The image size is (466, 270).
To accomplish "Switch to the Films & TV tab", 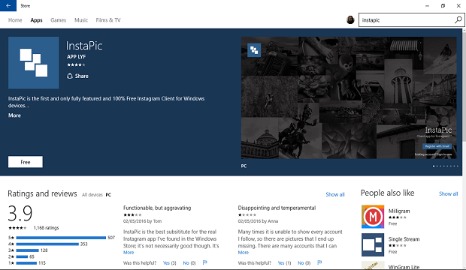I will tap(108, 20).
